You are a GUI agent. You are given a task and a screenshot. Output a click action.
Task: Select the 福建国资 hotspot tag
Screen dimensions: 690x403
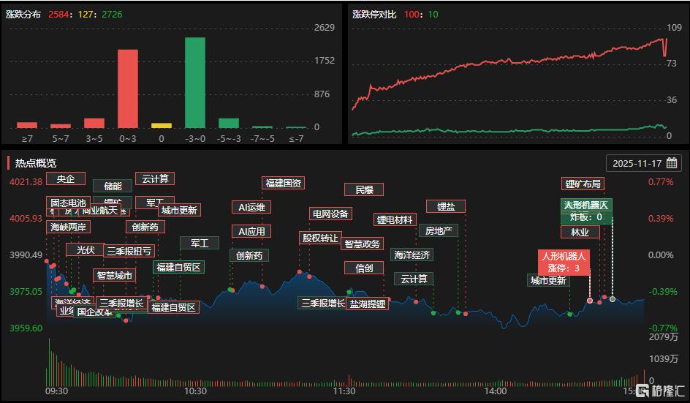click(284, 183)
